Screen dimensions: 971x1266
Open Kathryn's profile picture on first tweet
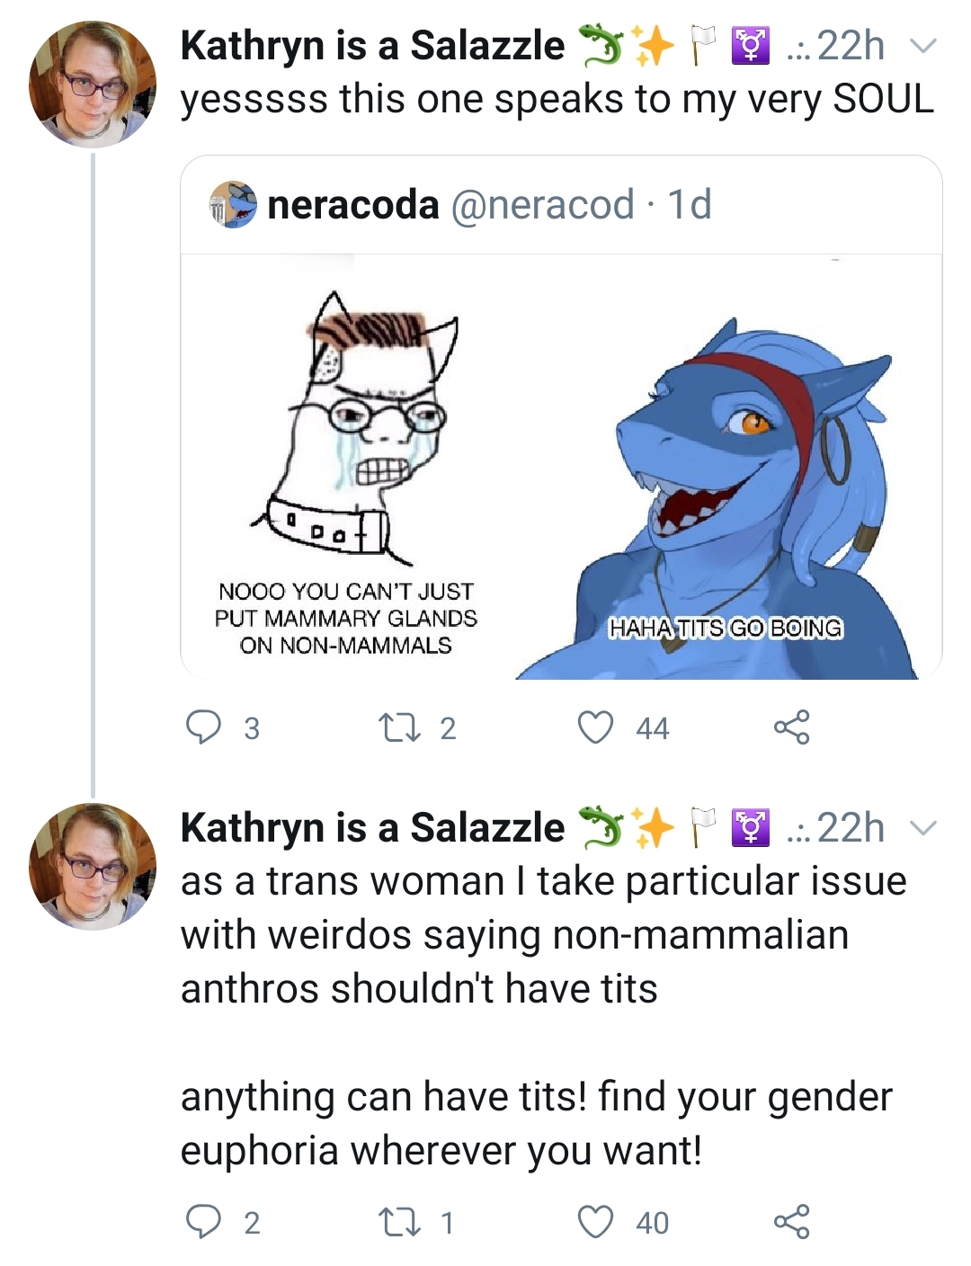pos(93,85)
